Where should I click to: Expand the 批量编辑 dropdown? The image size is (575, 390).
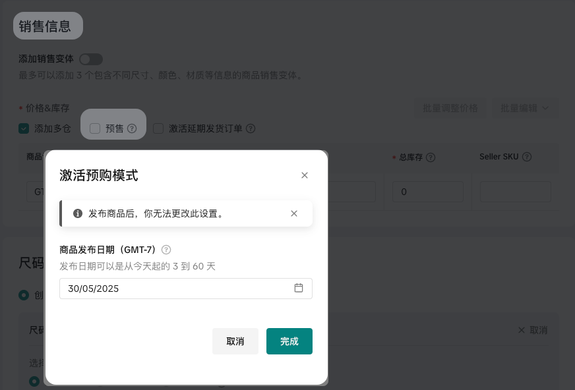pyautogui.click(x=524, y=108)
